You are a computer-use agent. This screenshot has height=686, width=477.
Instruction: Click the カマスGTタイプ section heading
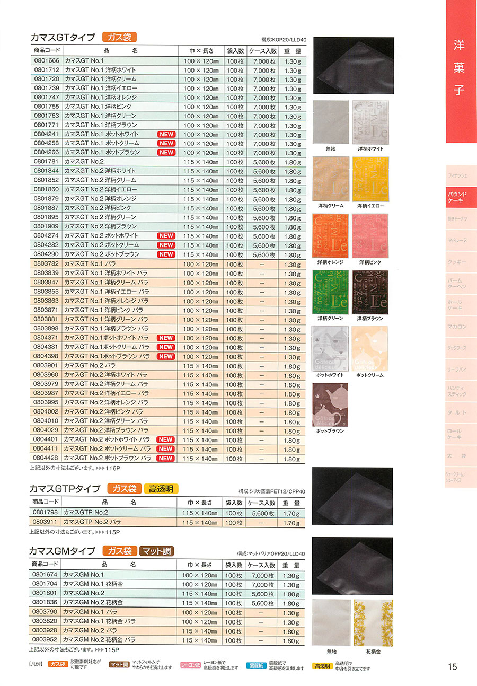click(x=63, y=38)
